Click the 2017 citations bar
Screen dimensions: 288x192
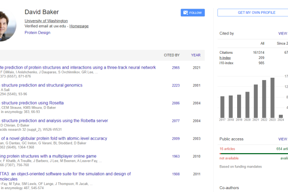(x=222, y=107)
